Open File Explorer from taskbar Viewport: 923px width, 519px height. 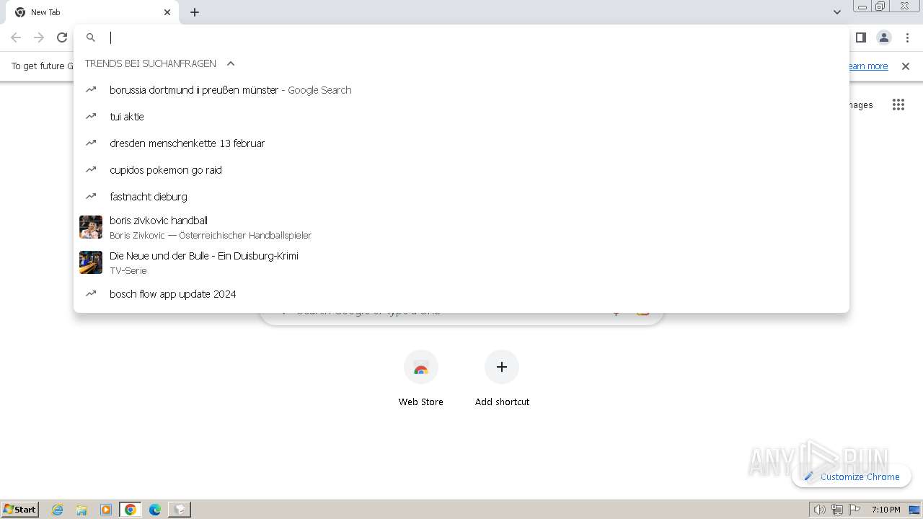(81, 510)
